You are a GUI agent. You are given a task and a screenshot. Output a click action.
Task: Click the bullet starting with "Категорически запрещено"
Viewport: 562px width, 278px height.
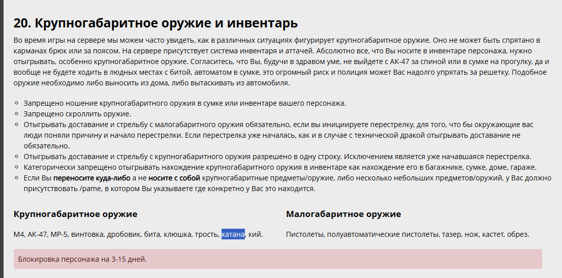point(280,167)
